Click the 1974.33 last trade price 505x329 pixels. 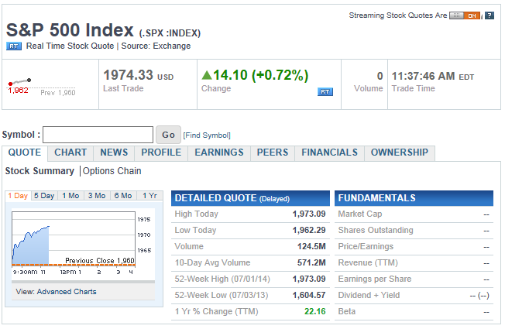pyautogui.click(x=128, y=75)
